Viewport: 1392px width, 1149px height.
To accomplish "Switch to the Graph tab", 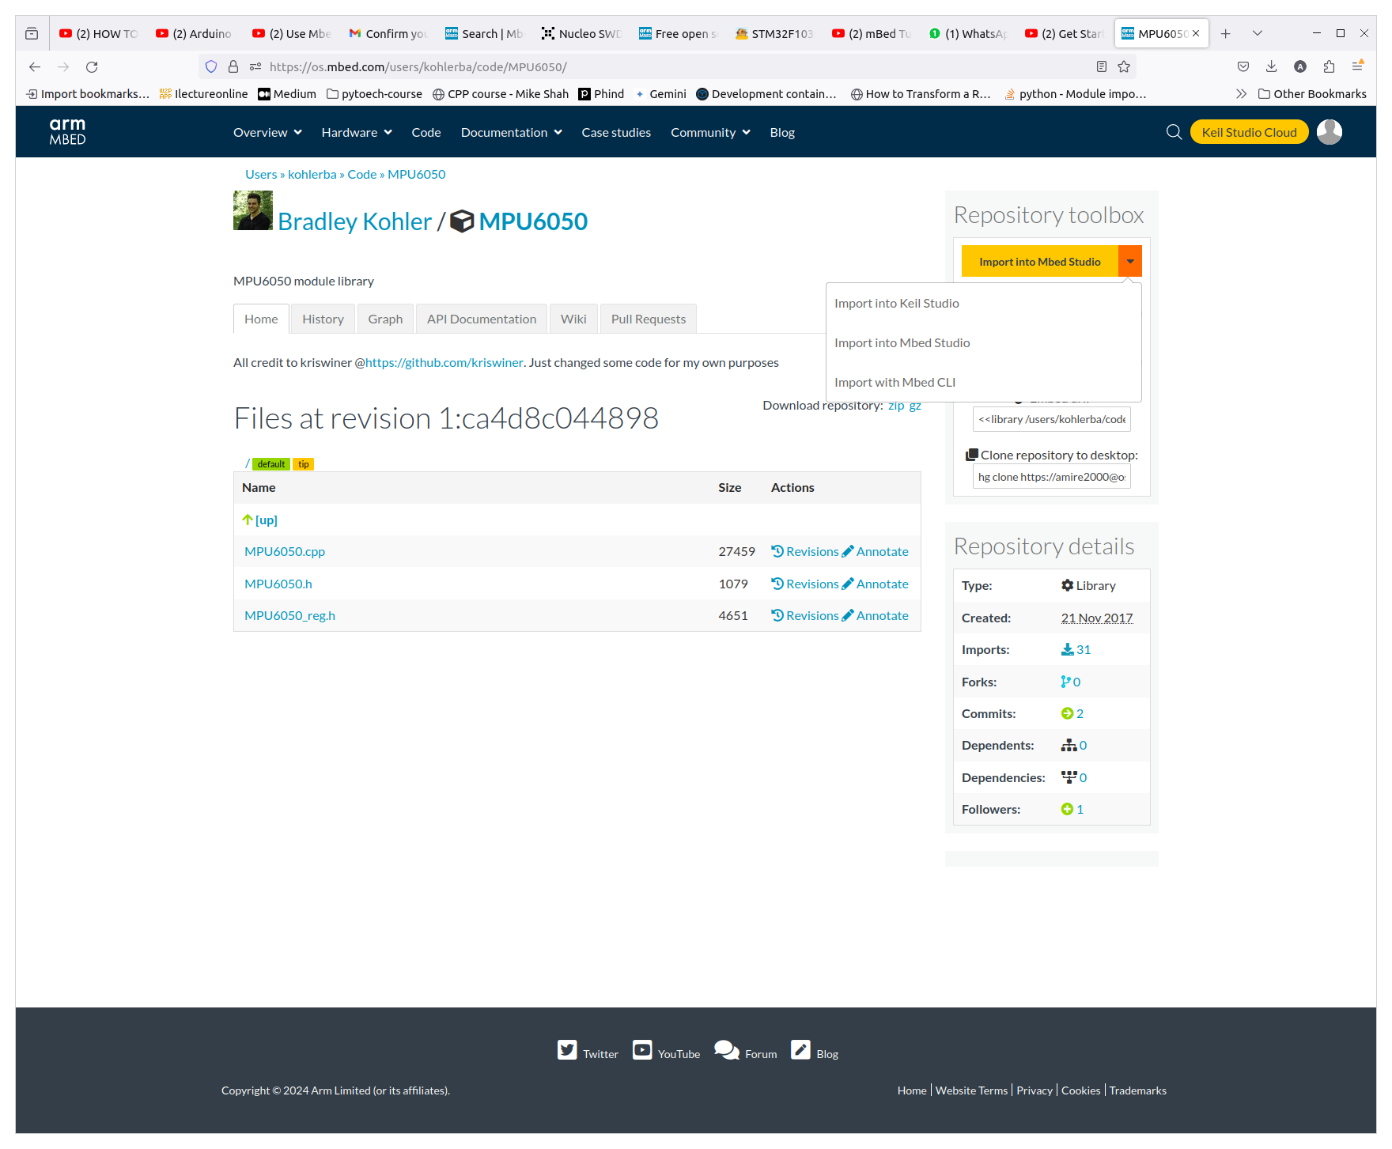I will tap(385, 319).
